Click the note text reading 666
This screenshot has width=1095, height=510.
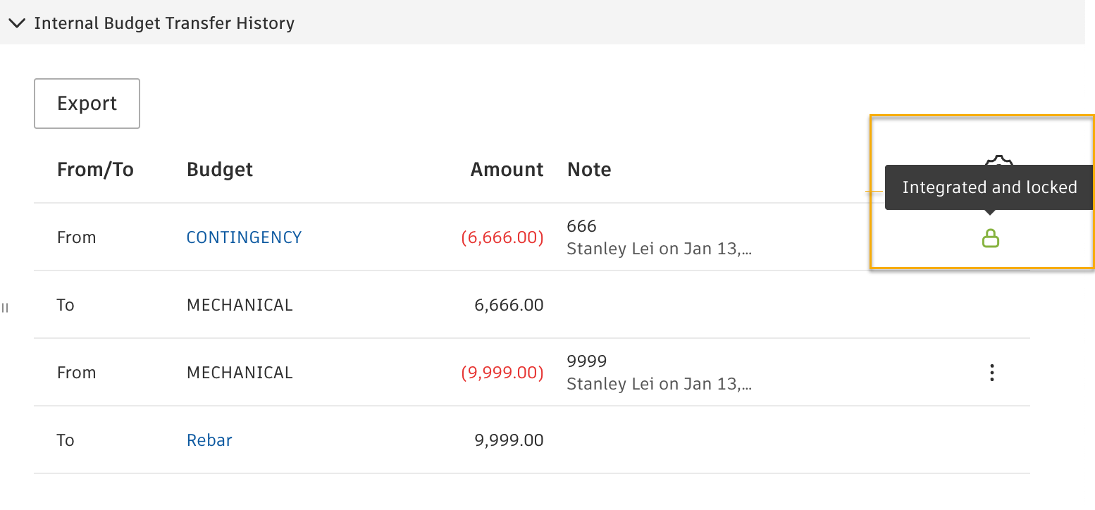(581, 225)
